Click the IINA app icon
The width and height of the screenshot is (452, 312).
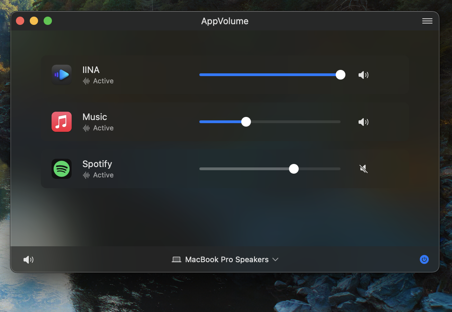click(x=62, y=75)
